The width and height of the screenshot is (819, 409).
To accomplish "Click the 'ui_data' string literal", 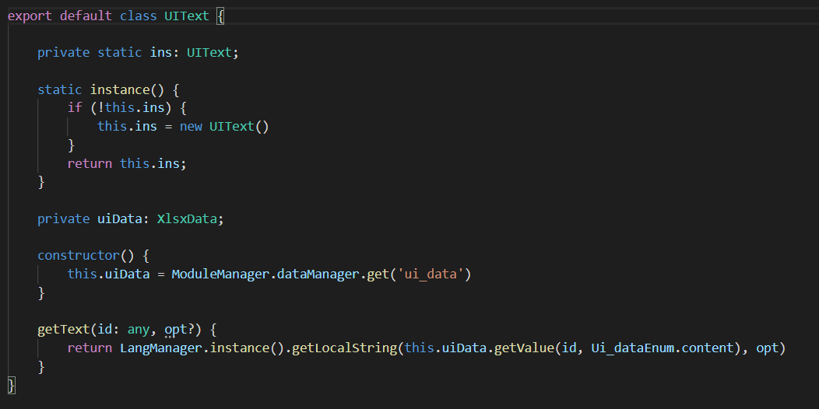I will [431, 274].
